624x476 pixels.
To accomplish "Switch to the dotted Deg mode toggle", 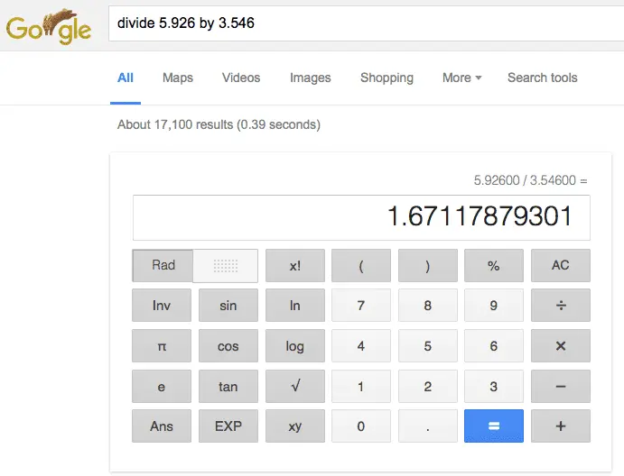I will (x=226, y=266).
